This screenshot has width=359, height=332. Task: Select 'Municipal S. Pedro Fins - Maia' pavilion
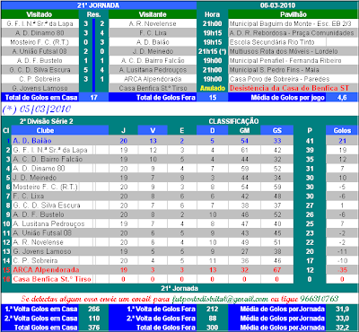275,70
